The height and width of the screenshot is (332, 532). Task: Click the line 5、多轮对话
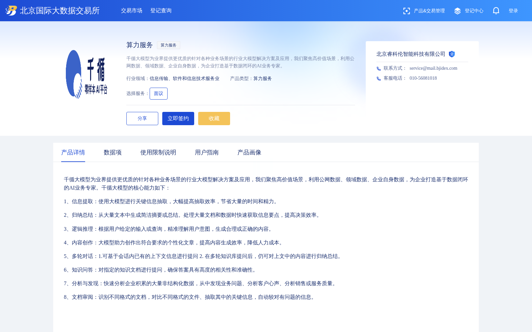(x=203, y=256)
